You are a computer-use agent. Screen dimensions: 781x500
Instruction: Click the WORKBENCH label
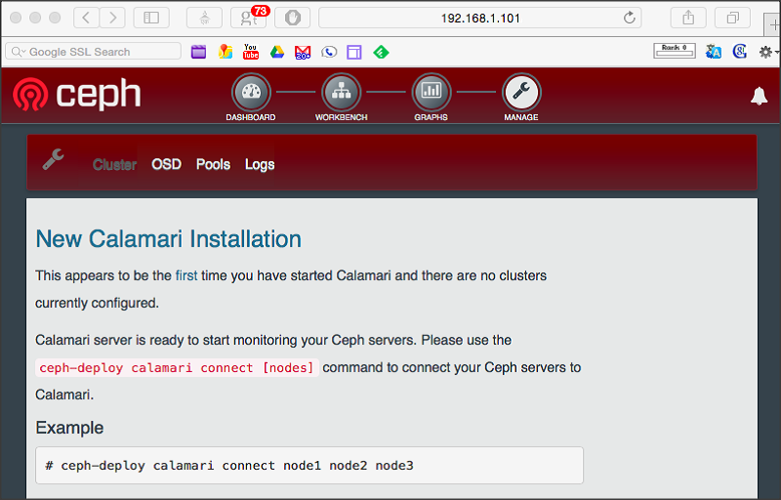click(x=341, y=117)
